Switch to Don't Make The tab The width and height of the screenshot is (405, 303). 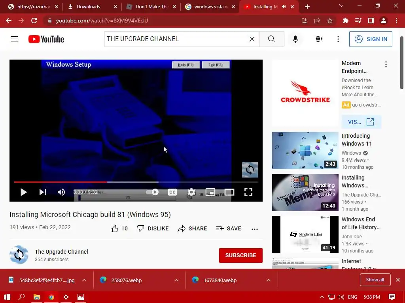tap(151, 7)
